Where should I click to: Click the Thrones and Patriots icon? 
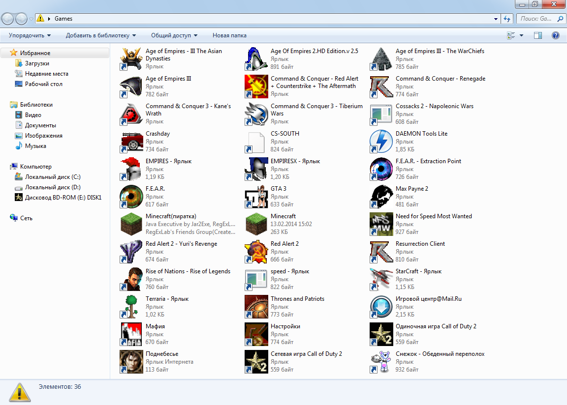tap(256, 307)
